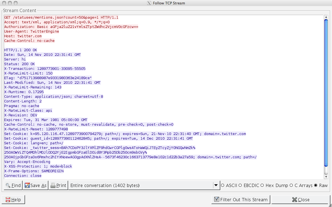Viewport: 332px width, 207px height.
Task: Click the red Cache-Control: no-cache request line
Action: click(x=29, y=41)
